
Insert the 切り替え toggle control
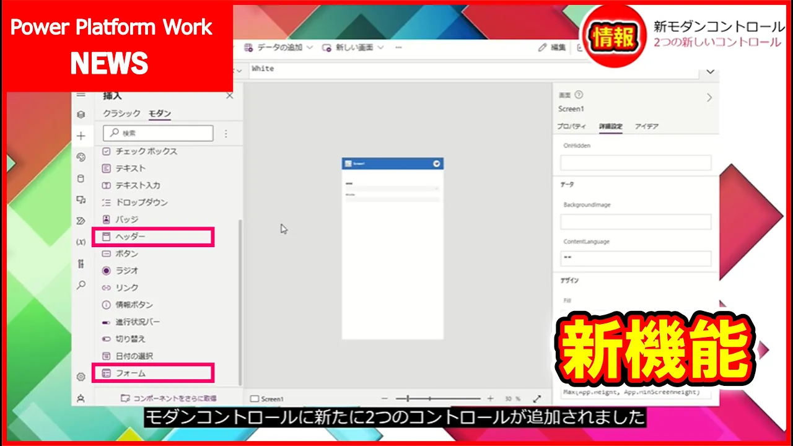(123, 339)
